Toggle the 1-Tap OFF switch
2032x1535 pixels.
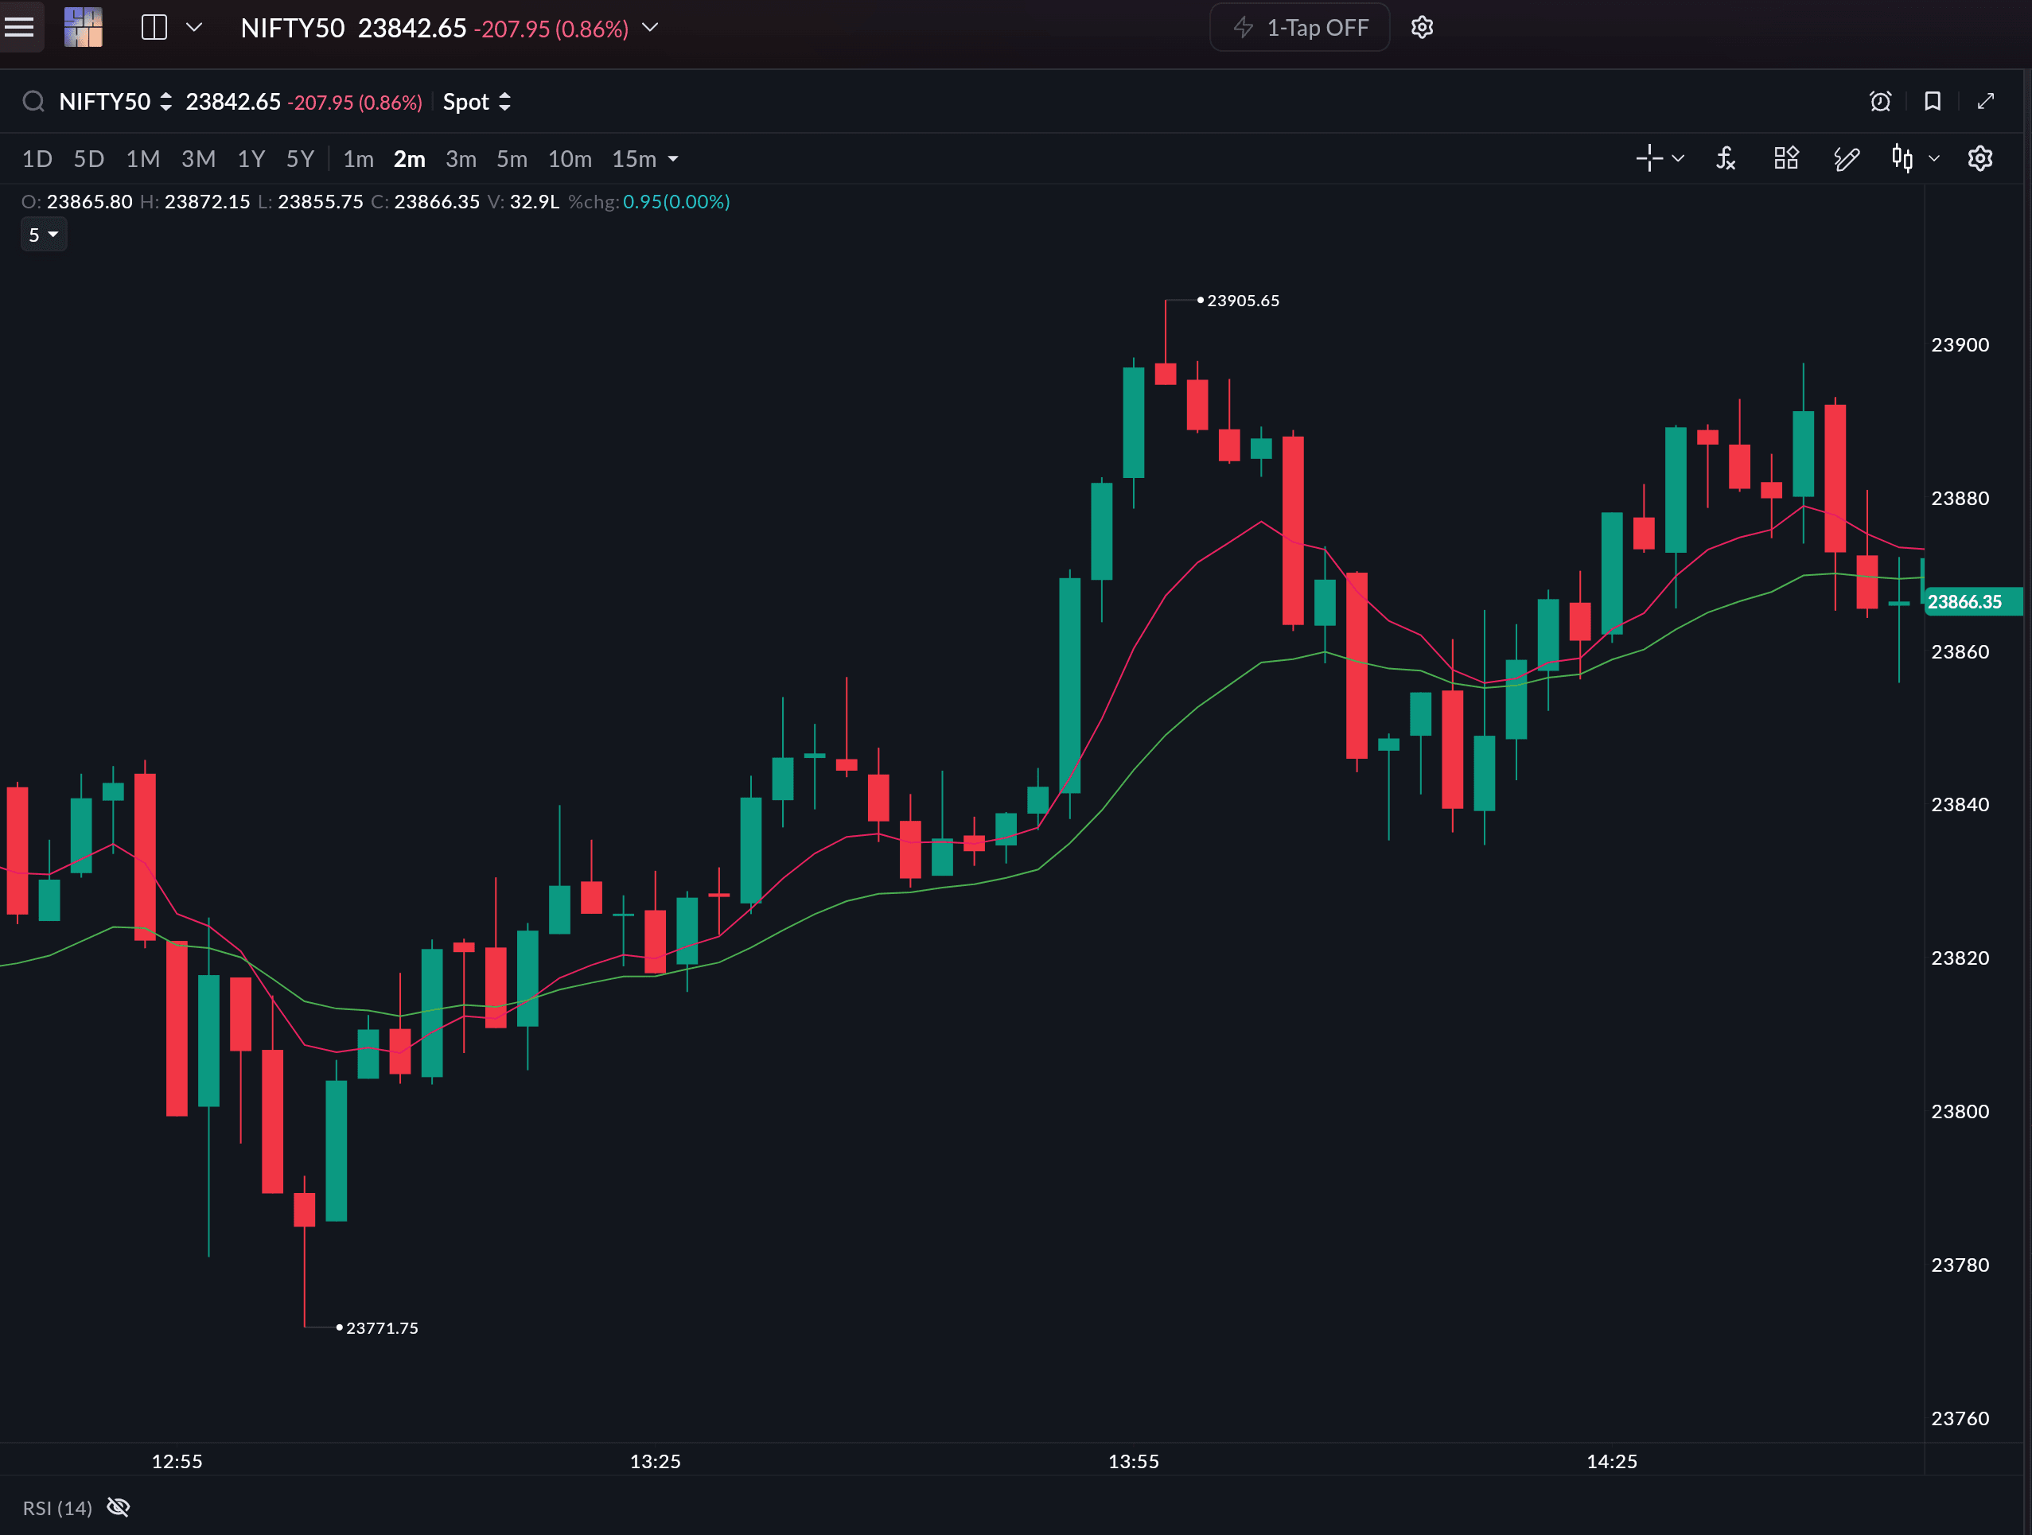(x=1299, y=28)
